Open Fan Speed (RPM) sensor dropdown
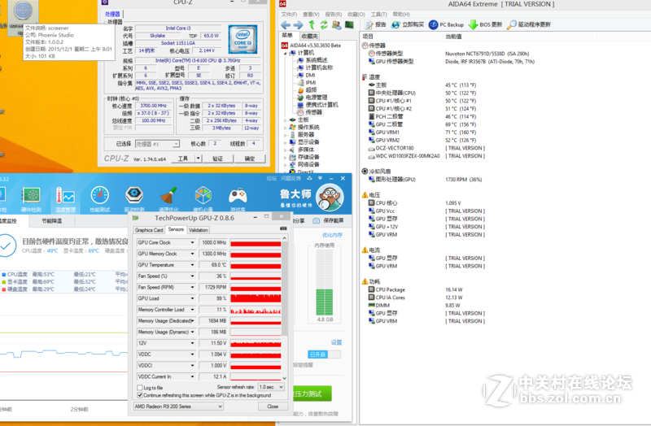 pyautogui.click(x=192, y=288)
